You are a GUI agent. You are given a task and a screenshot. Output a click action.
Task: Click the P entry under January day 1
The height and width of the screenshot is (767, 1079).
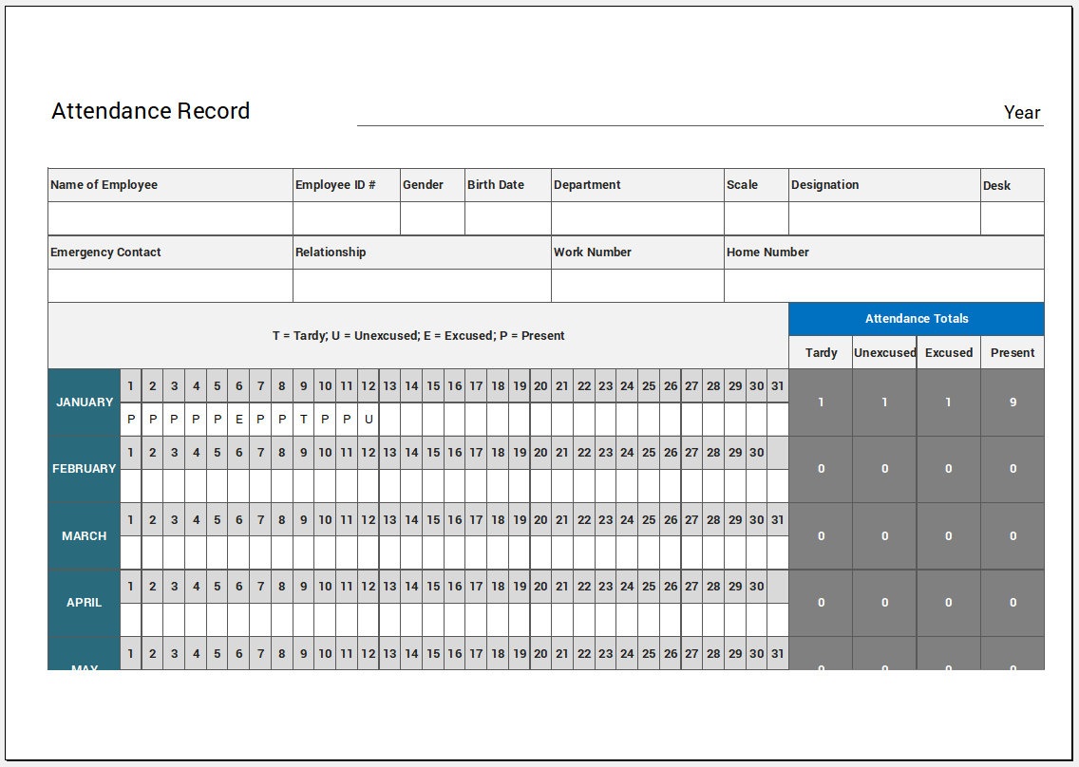pyautogui.click(x=131, y=419)
